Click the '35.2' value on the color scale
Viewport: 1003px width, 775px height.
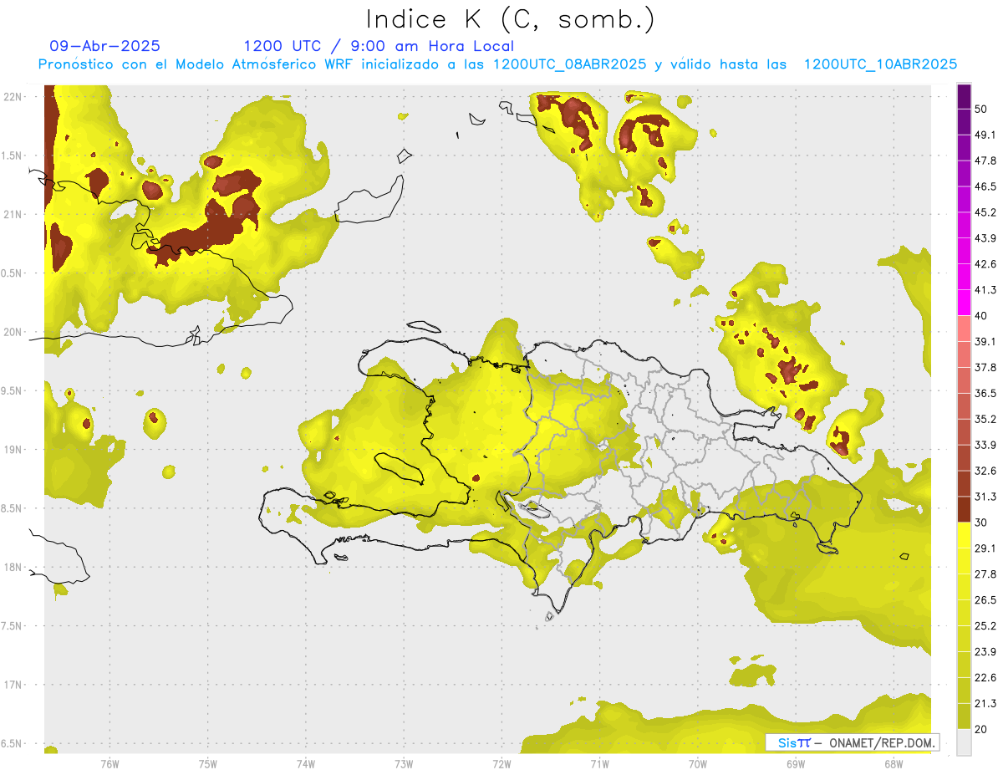[x=985, y=419]
